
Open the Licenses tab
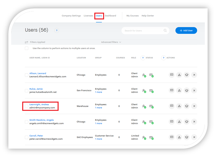(88, 16)
